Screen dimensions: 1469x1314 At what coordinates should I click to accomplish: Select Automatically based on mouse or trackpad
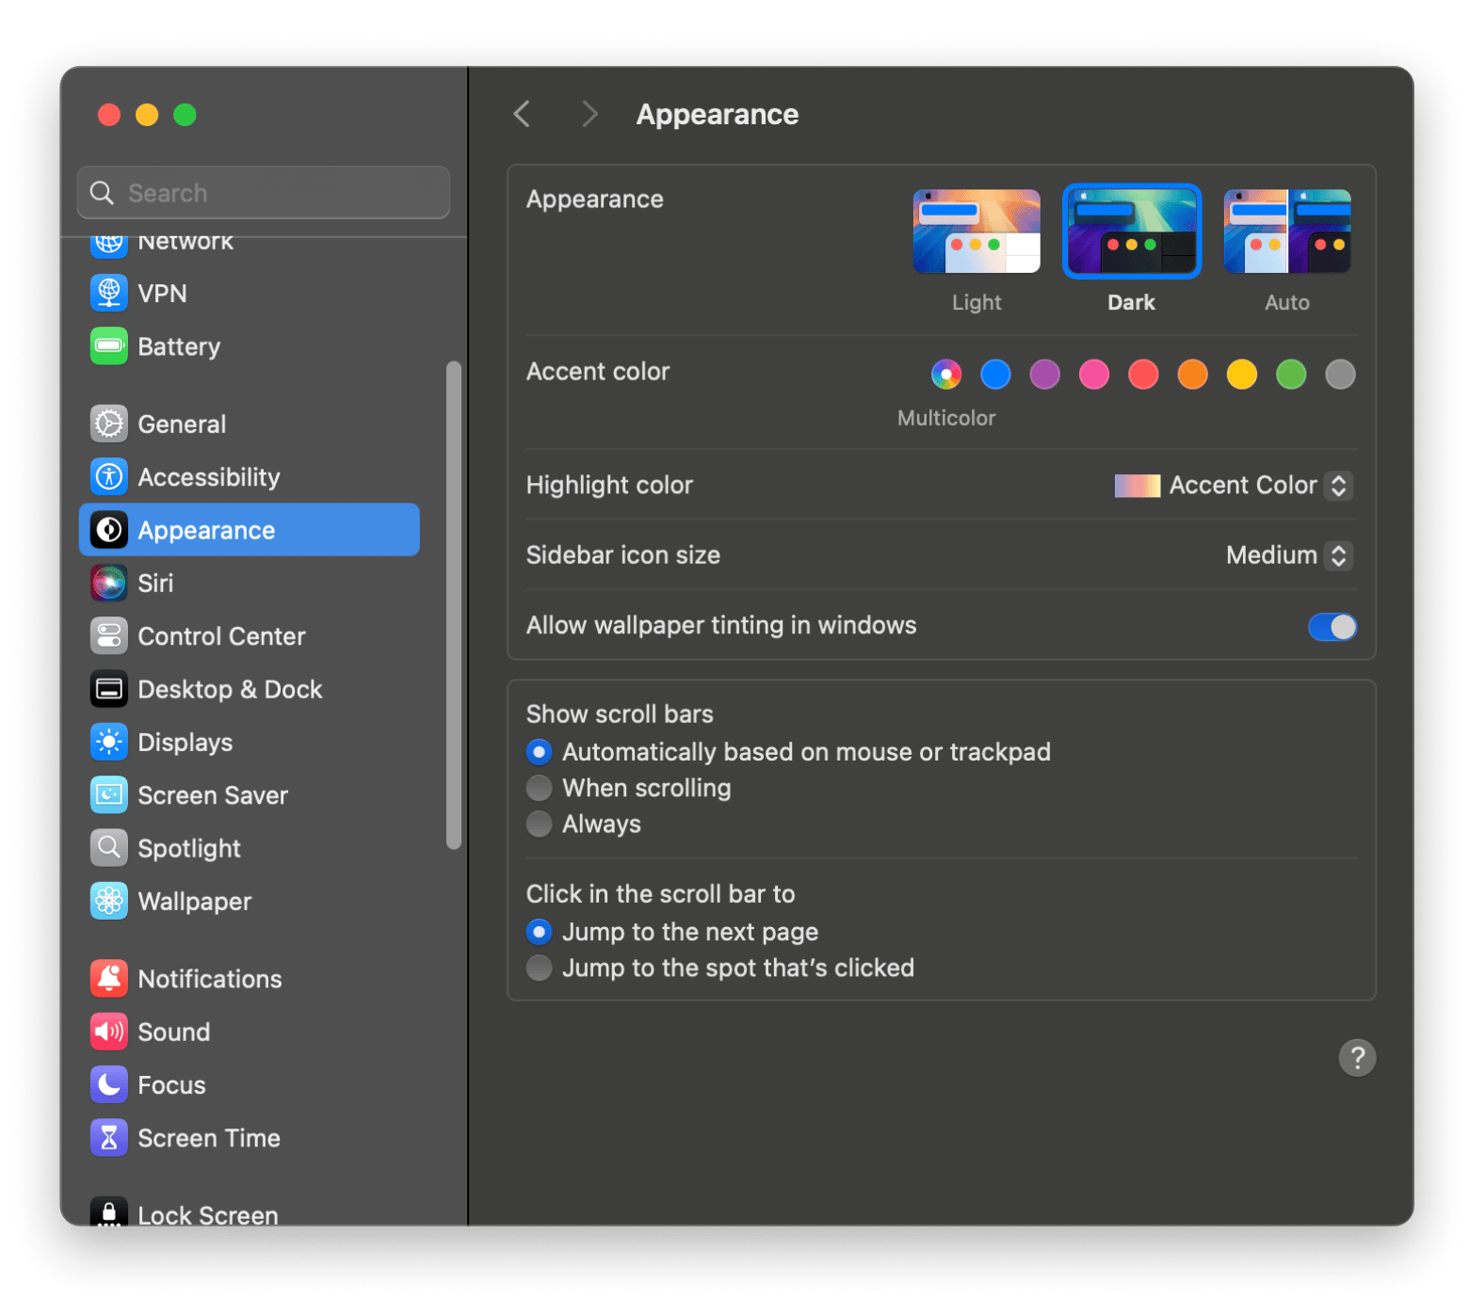click(540, 752)
